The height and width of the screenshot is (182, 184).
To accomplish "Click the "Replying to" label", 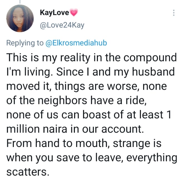I will pyautogui.click(x=25, y=43).
